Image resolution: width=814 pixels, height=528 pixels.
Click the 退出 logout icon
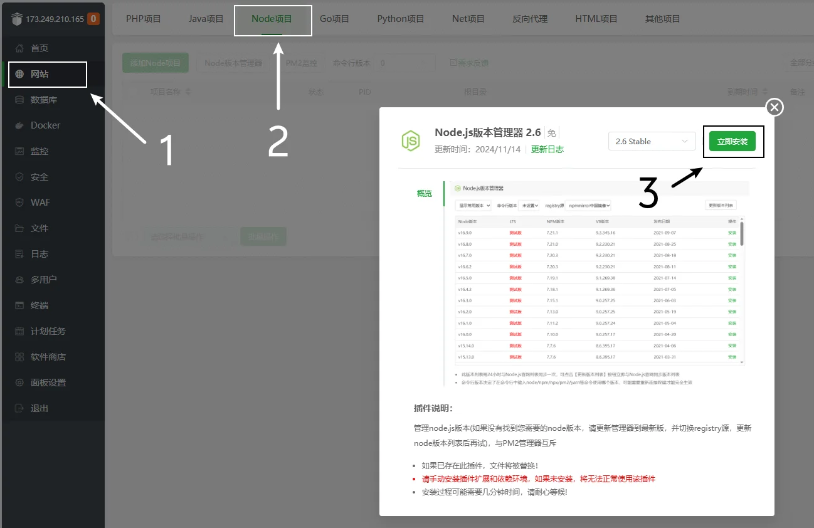point(19,408)
